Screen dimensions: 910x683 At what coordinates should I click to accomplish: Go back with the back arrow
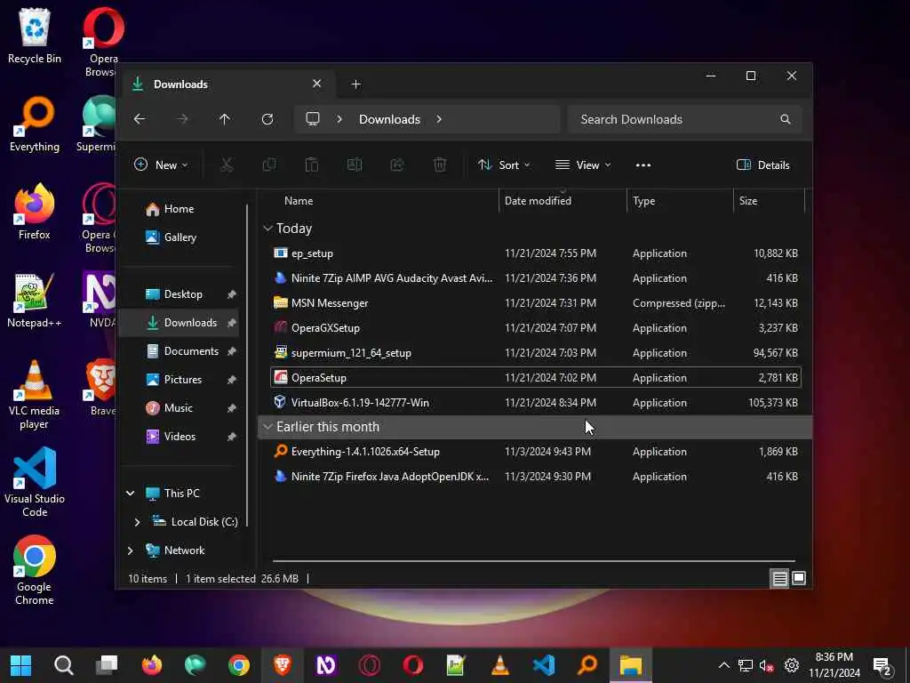(x=140, y=119)
